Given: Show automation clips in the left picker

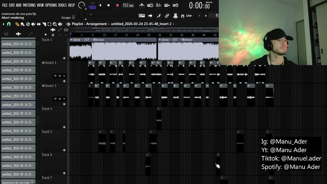Looking at the screenshot, I should click(x=30, y=34).
